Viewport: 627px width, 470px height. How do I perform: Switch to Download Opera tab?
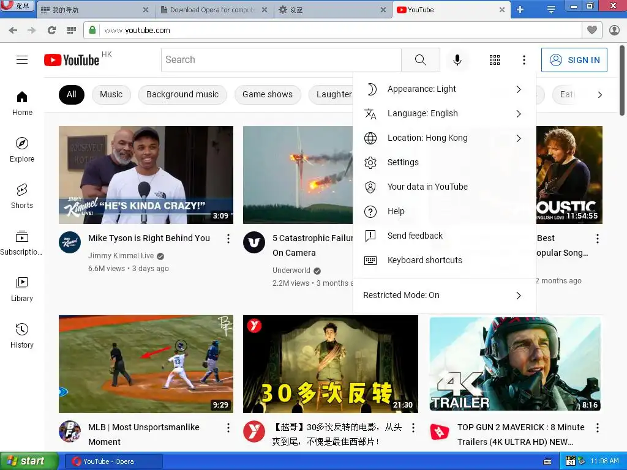click(214, 10)
